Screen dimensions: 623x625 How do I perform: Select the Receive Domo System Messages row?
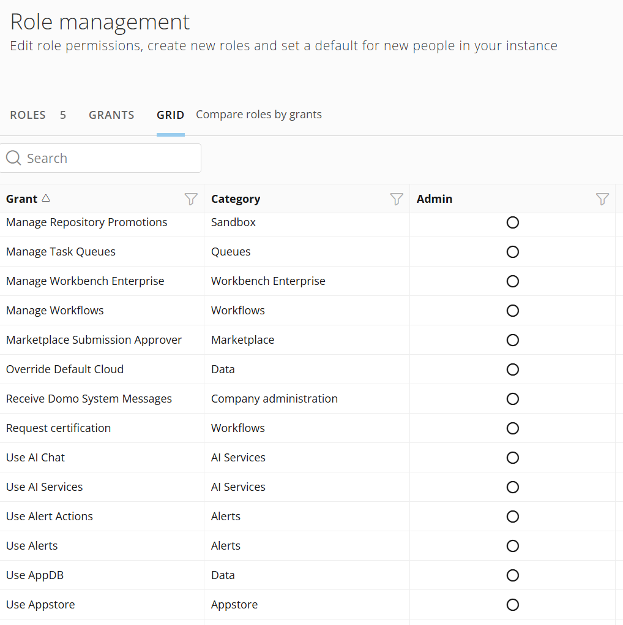pyautogui.click(x=89, y=399)
